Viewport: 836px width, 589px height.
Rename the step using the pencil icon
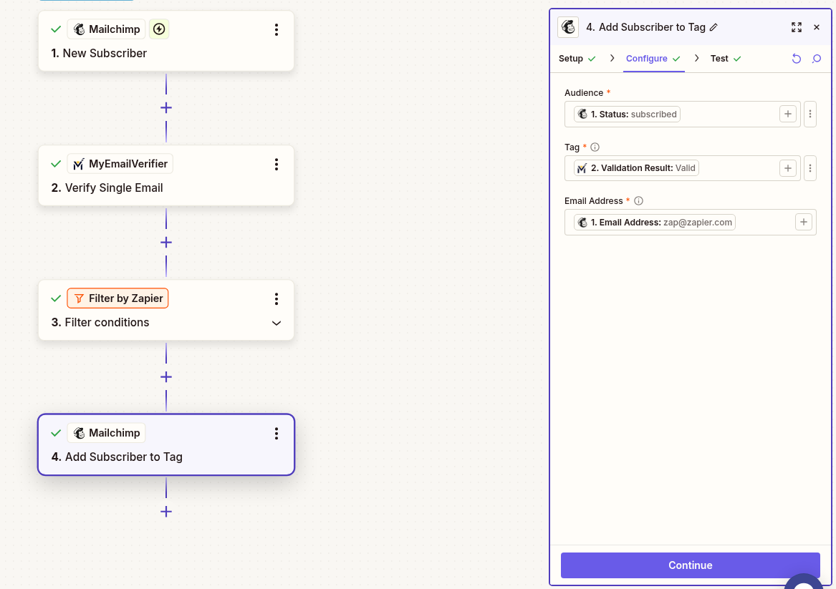(x=713, y=26)
